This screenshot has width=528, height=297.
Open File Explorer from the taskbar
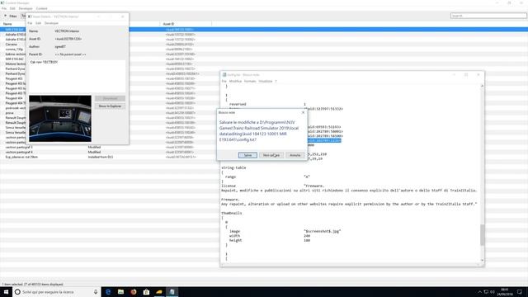120,291
